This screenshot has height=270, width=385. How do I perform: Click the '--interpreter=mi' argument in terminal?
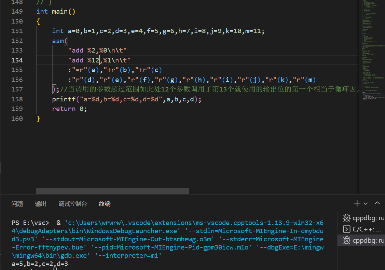(128, 256)
